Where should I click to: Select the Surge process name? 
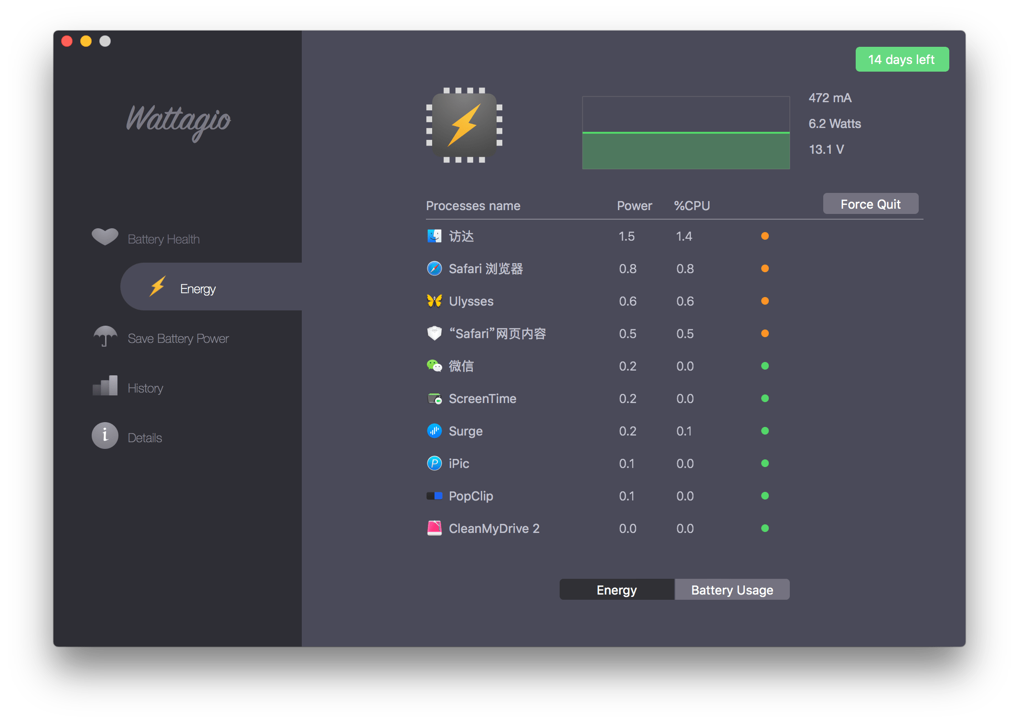[466, 431]
